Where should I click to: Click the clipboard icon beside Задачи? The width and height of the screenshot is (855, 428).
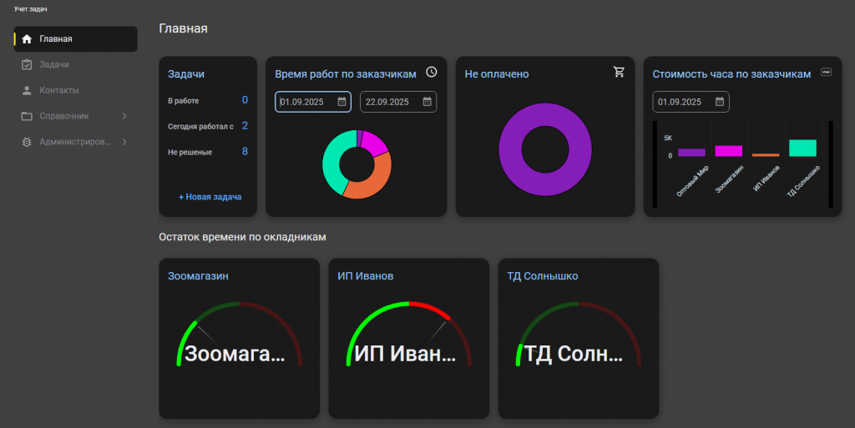[27, 64]
